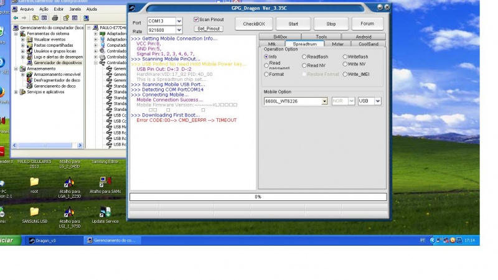Screen dimensions: 498x280
Task: Select the Writeflash radio option
Action: click(345, 57)
